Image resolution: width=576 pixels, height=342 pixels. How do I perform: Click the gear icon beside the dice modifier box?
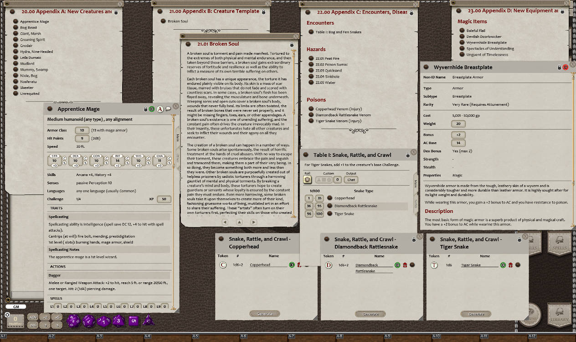click(7, 315)
